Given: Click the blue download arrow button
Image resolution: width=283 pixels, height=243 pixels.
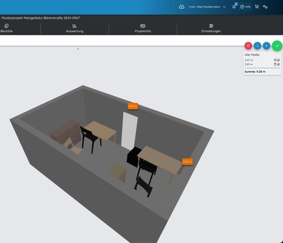Looking at the screenshot, I should 257,46.
